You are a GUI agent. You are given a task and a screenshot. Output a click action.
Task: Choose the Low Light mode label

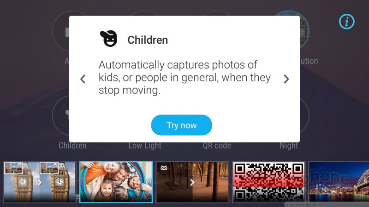(x=145, y=146)
